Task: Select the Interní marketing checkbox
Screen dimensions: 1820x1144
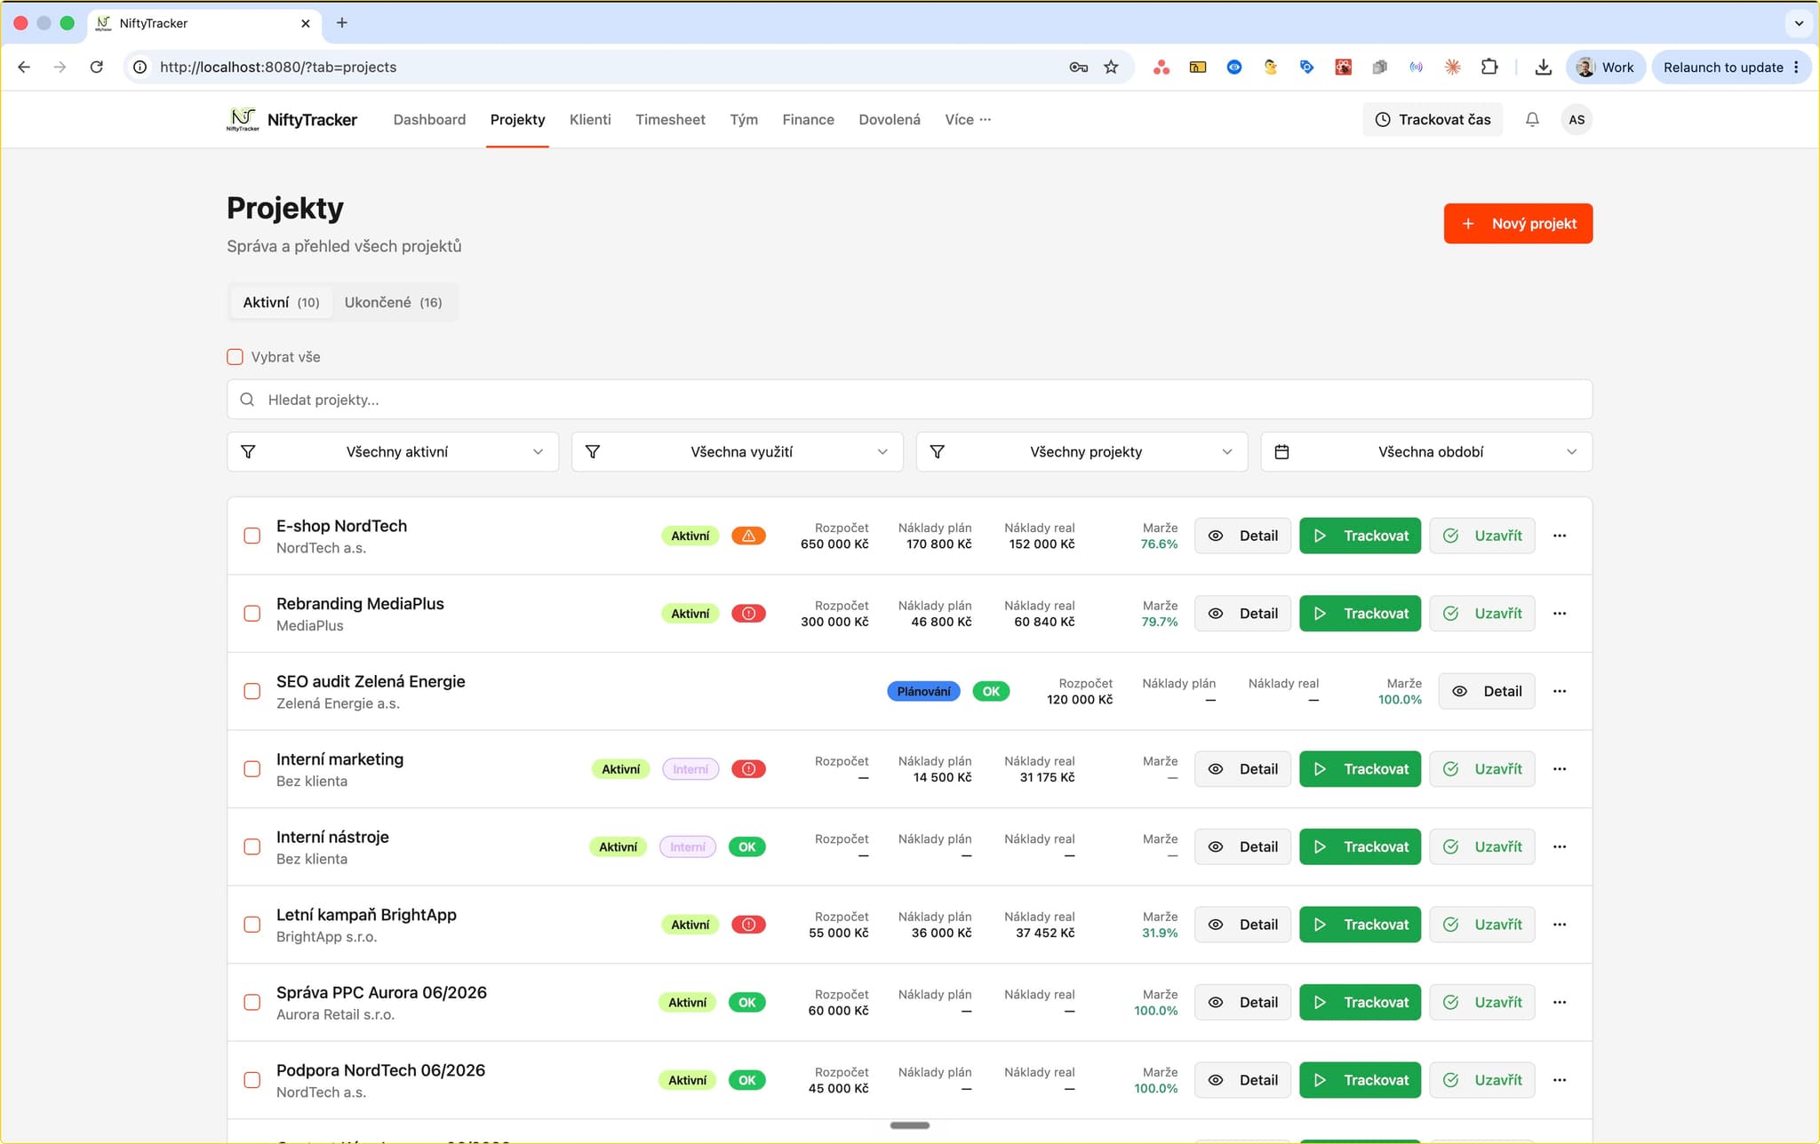Action: click(x=252, y=769)
